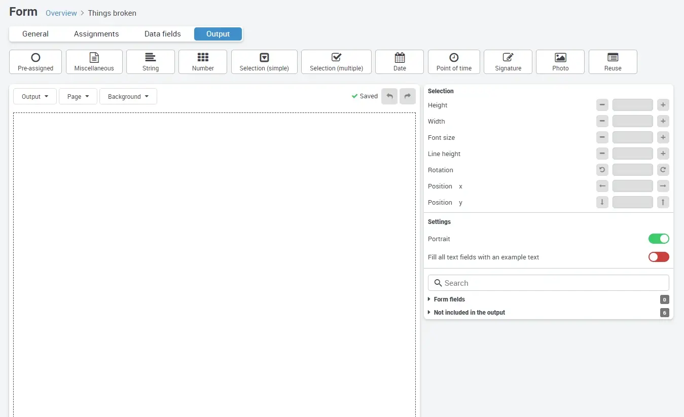Screen dimensions: 684x417
Task: Add a String field to the output
Action: point(150,61)
